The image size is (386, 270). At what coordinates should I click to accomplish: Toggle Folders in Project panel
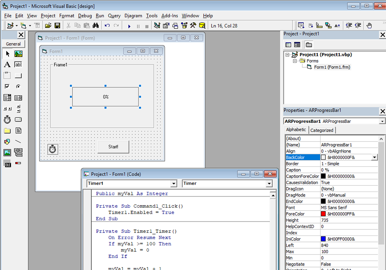coord(309,45)
